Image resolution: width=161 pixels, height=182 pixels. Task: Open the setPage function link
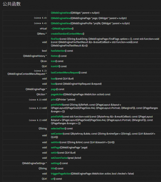tap(55, 147)
